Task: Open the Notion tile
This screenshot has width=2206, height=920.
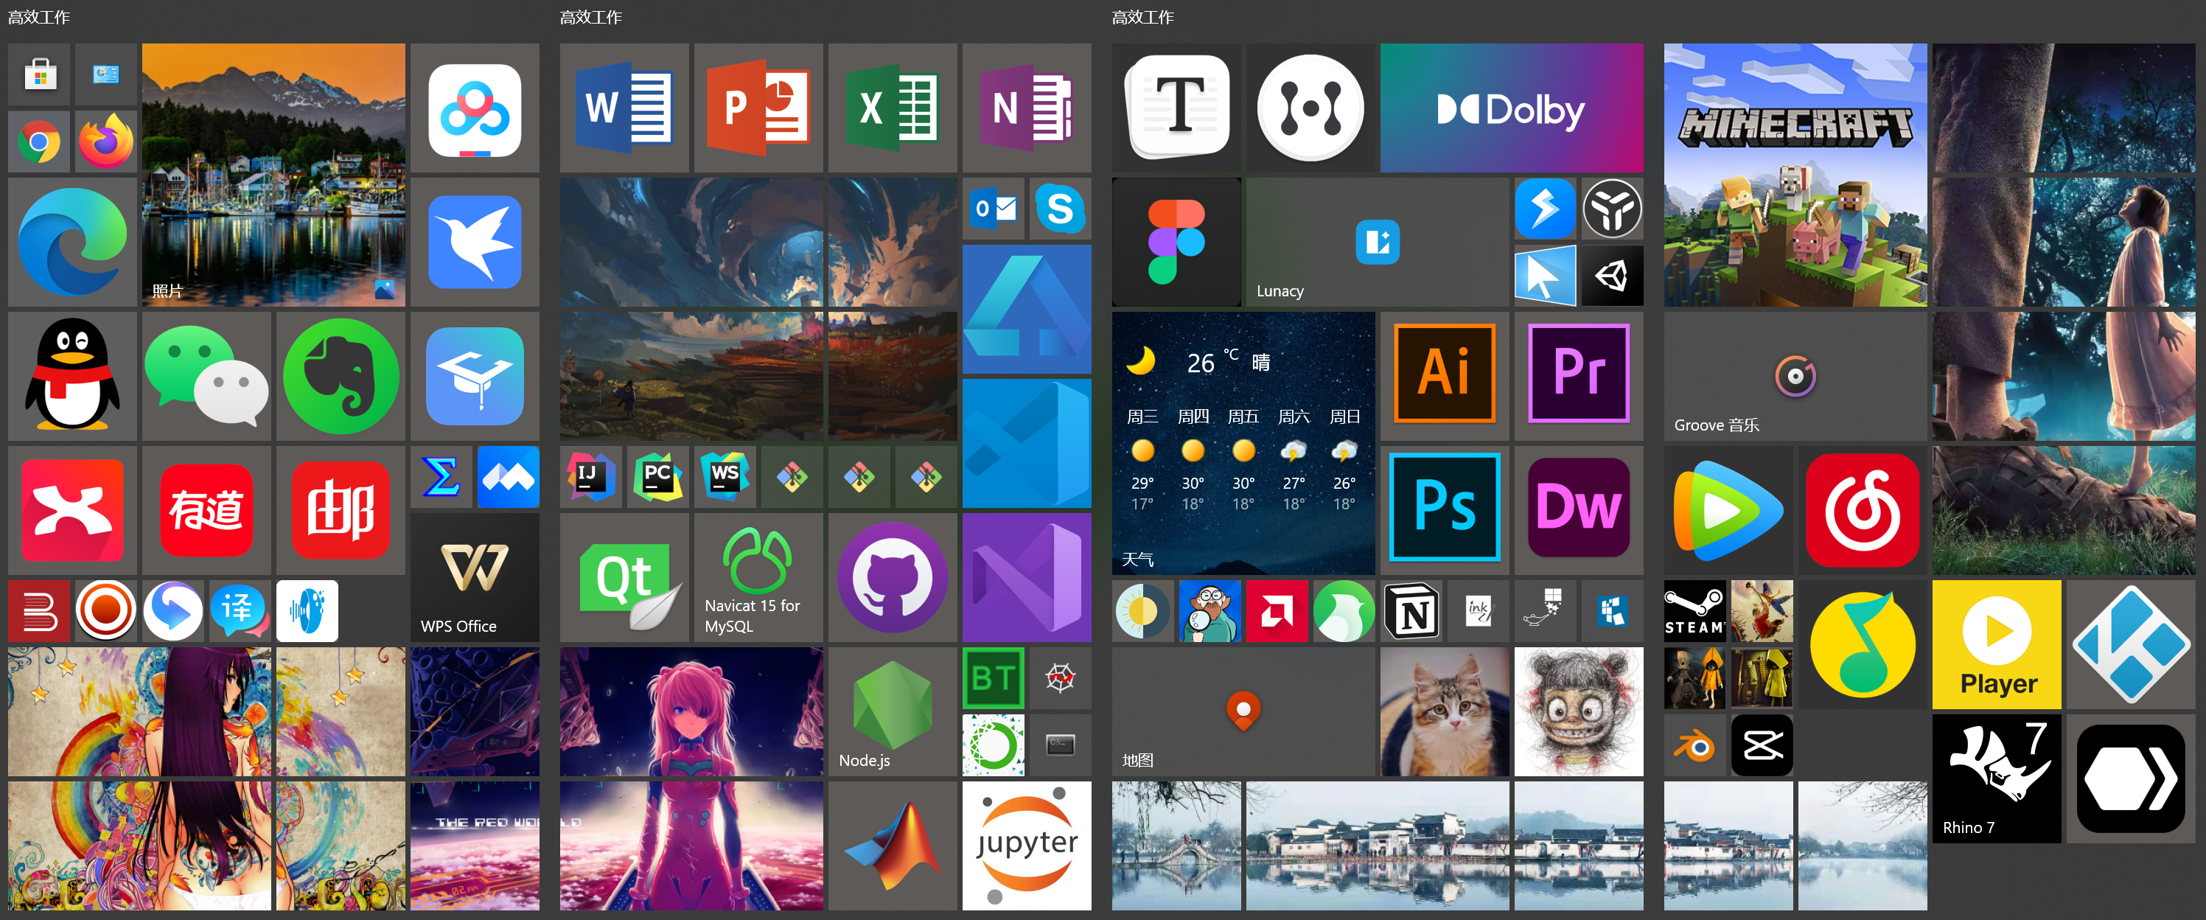Action: [1411, 612]
